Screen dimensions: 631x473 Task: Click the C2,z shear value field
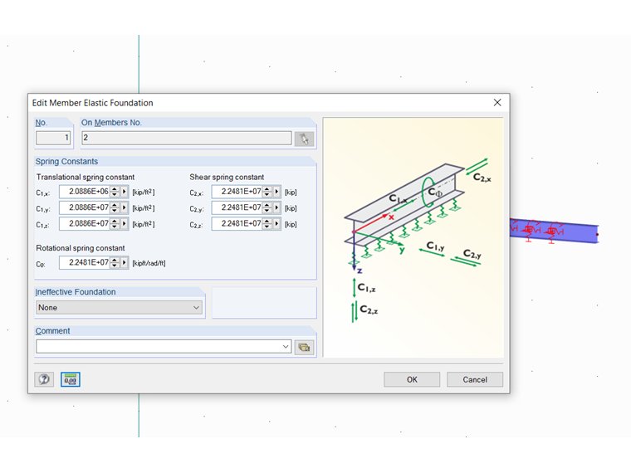pyautogui.click(x=237, y=223)
